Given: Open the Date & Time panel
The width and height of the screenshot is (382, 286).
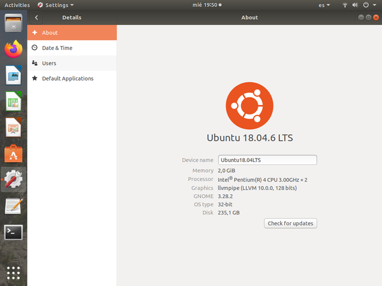Looking at the screenshot, I should click(x=72, y=48).
